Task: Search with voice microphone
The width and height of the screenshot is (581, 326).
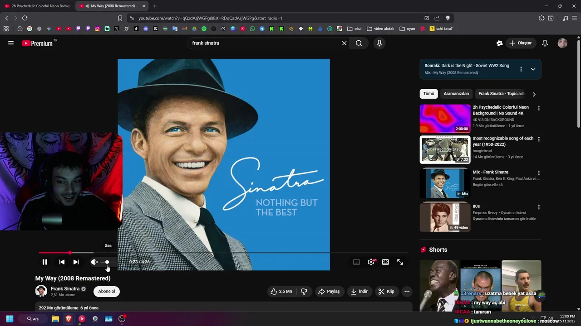Action: 379,43
